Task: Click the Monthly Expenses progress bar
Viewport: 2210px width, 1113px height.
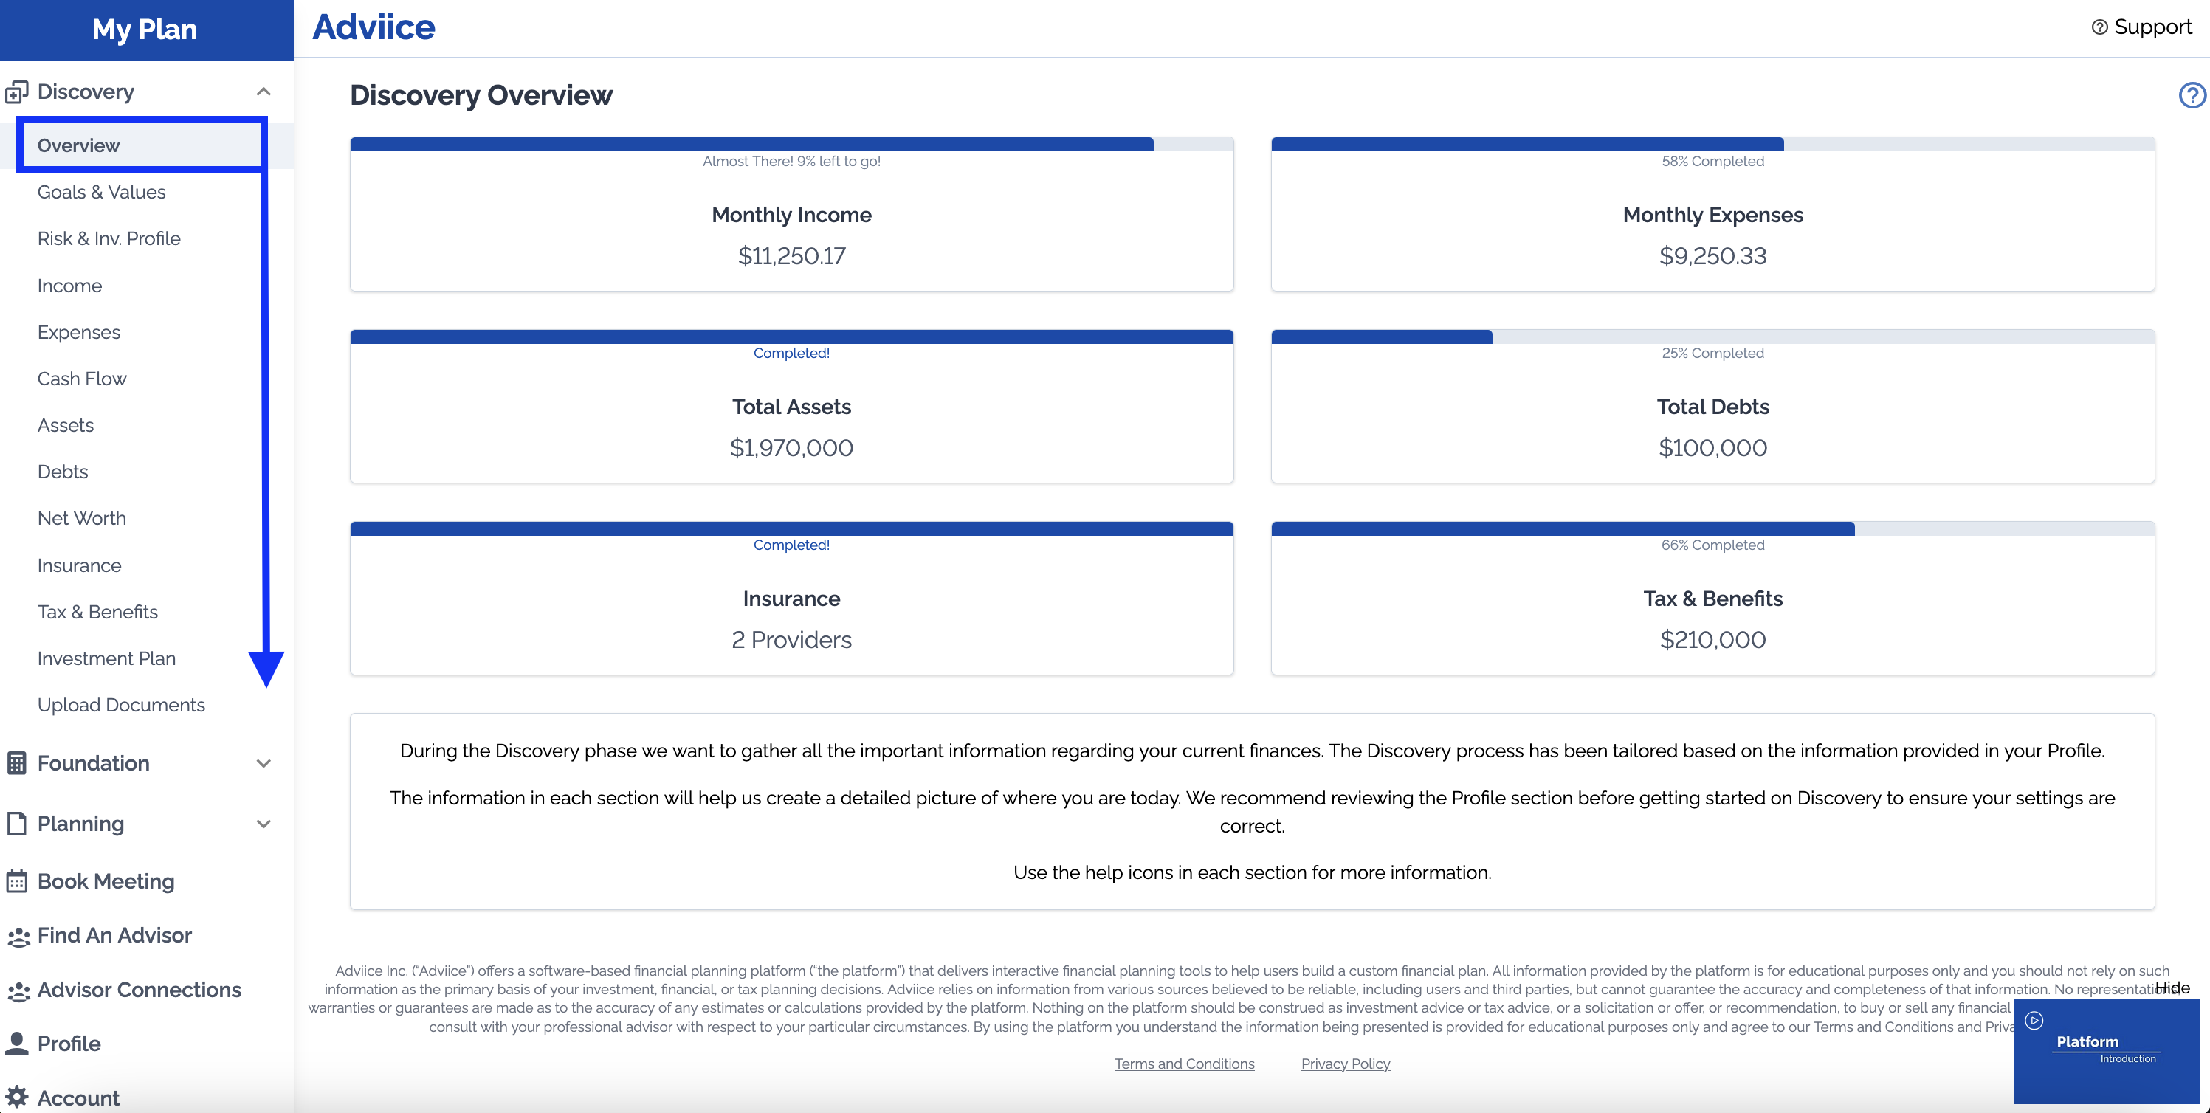Action: point(1712,144)
